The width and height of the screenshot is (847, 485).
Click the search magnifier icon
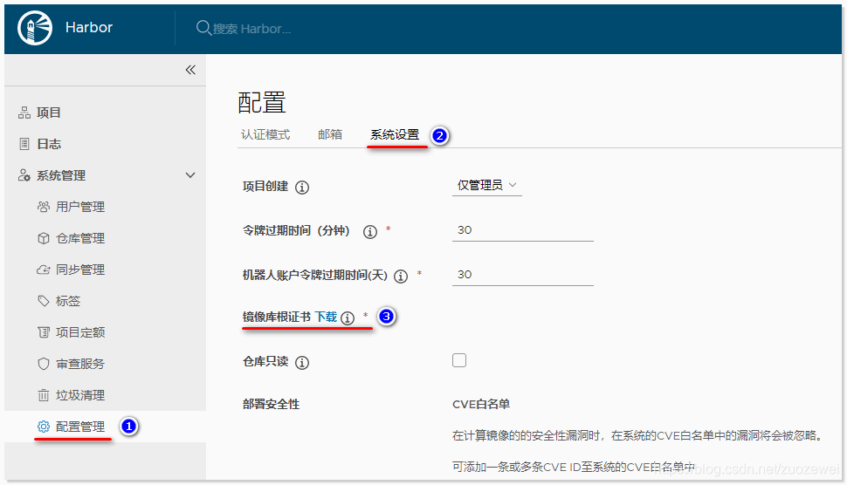203,28
